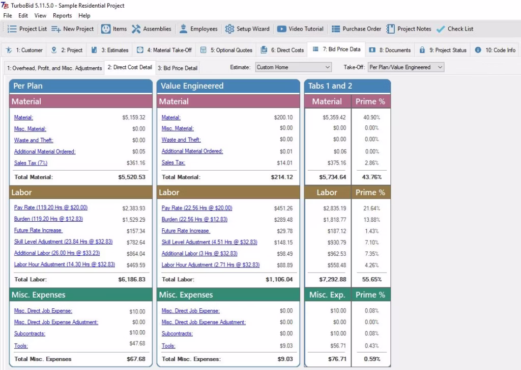This screenshot has width=521, height=370.
Task: Click the 1: Customer tab icon
Action: 9,50
